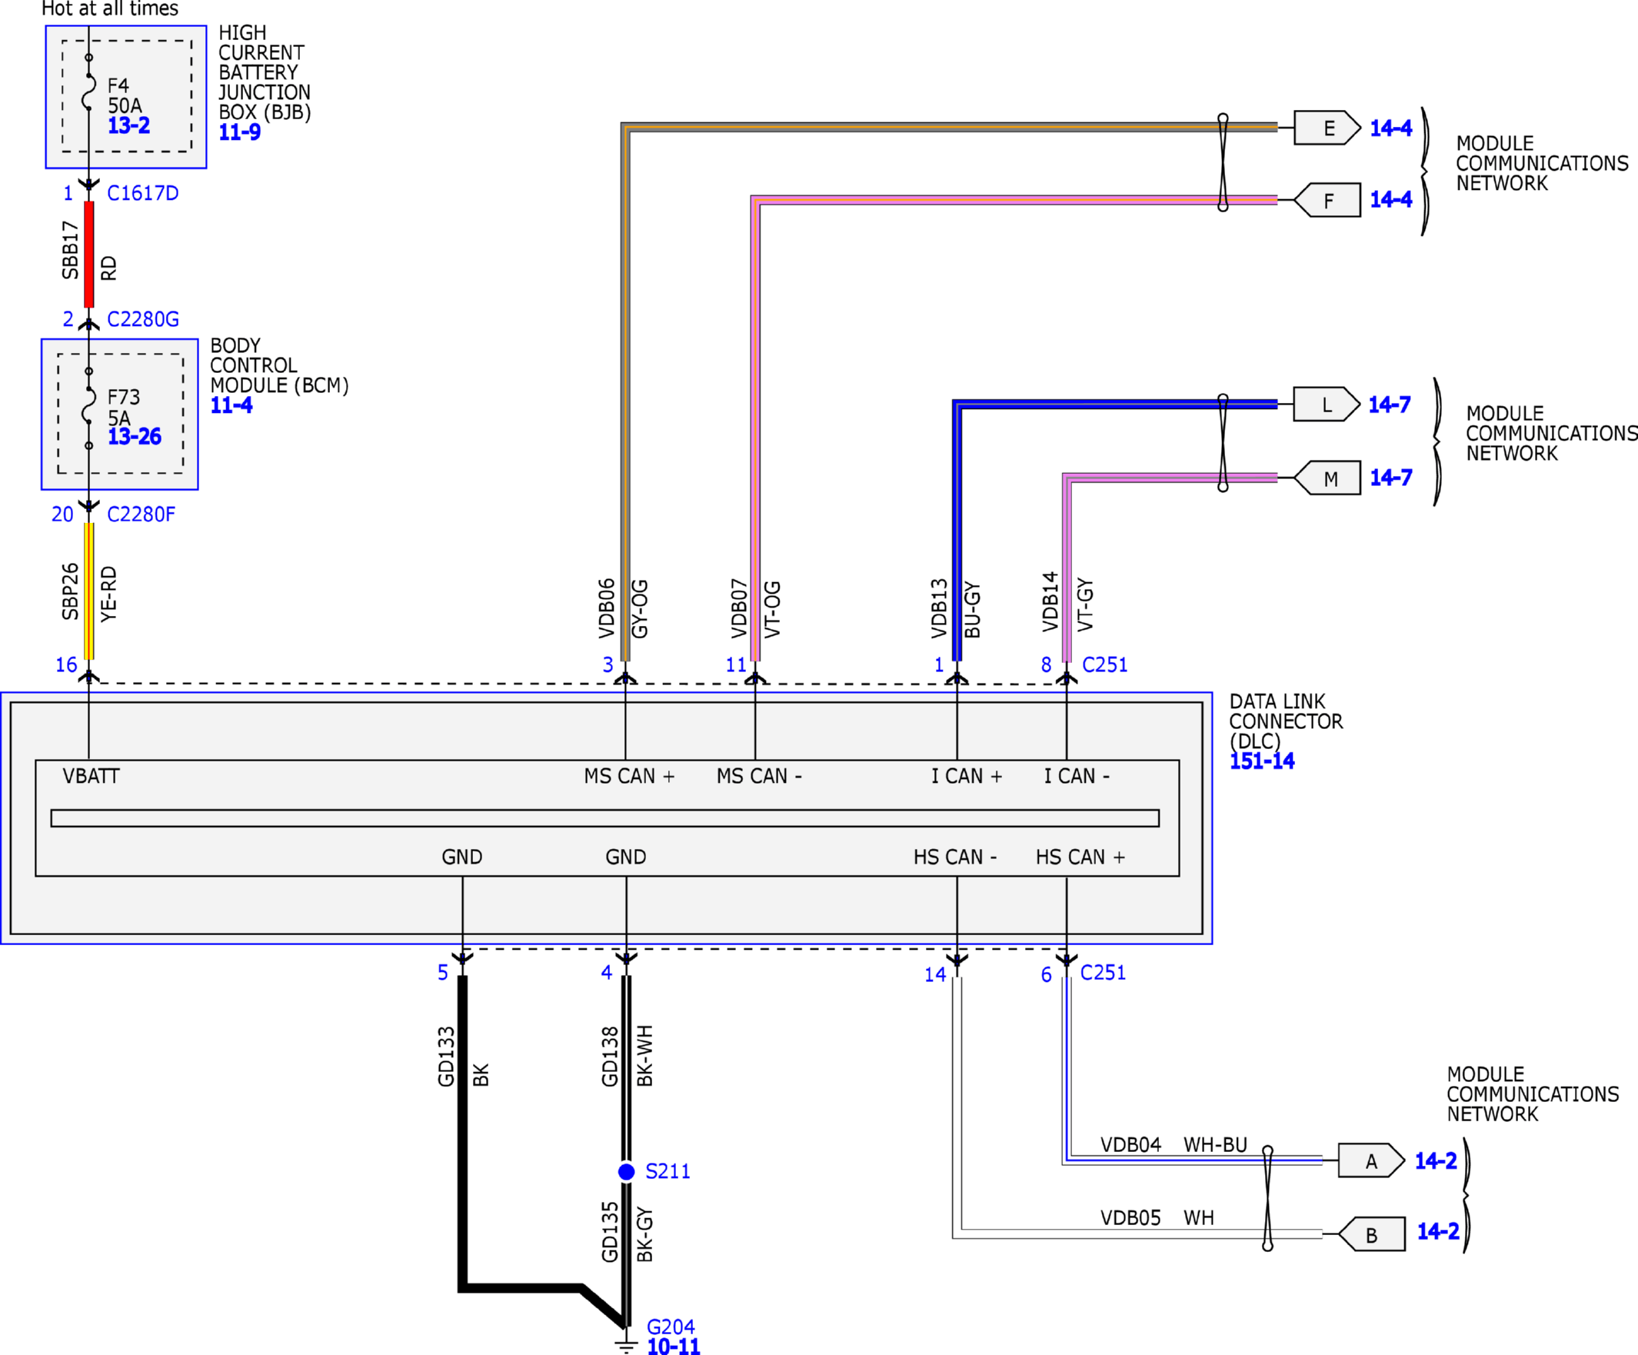Click the E connector arrow symbol
This screenshot has width=1638, height=1355.
(x=1327, y=128)
